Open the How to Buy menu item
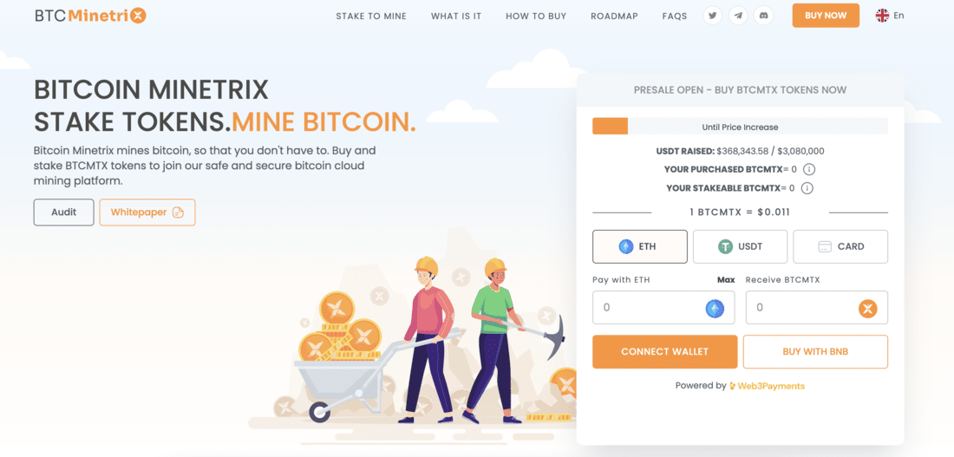This screenshot has width=954, height=457. (536, 16)
